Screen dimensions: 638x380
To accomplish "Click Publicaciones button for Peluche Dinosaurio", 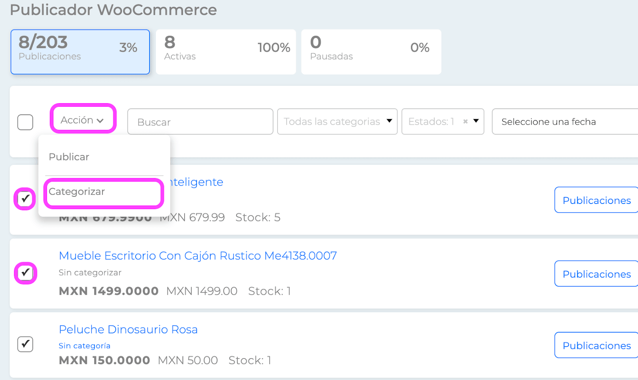I will tap(597, 345).
